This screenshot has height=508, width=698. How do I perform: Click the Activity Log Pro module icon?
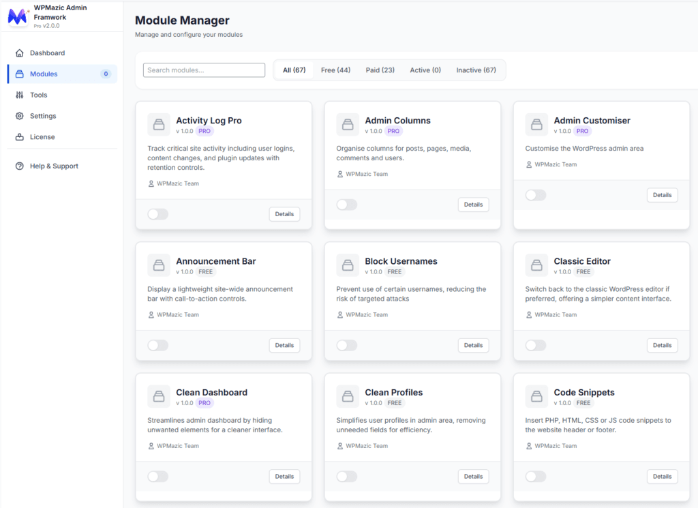pos(159,124)
